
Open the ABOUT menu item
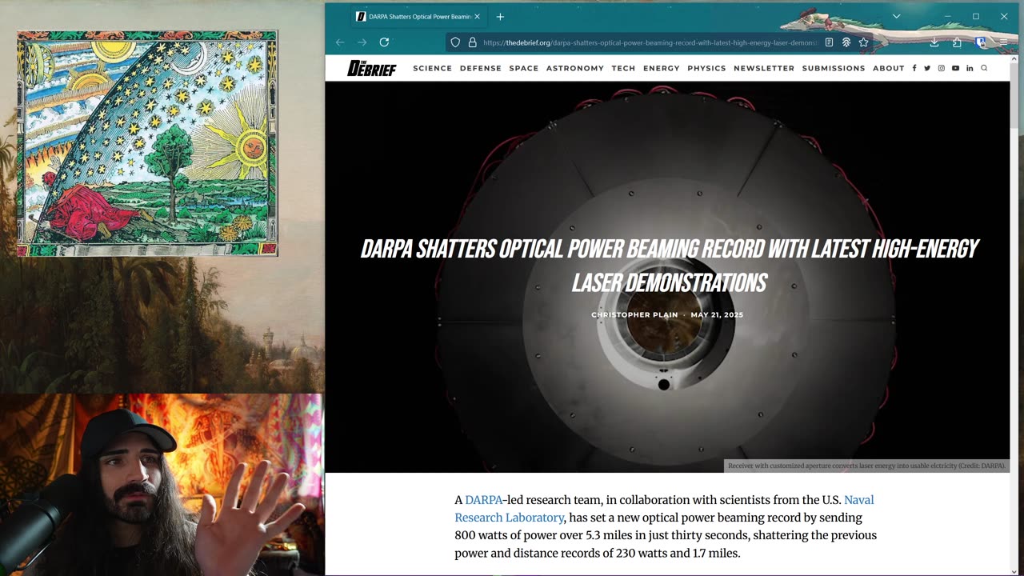(888, 68)
